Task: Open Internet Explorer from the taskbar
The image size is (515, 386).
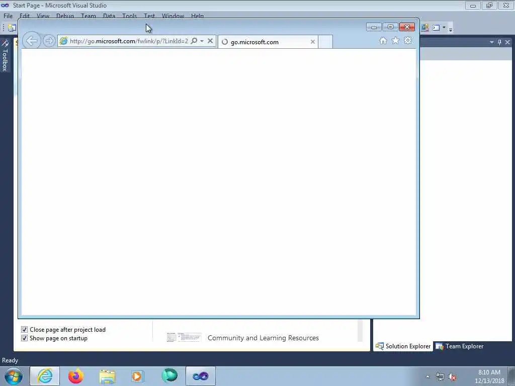Action: coord(45,376)
